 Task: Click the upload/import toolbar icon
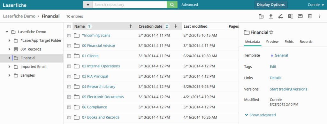[x=271, y=16]
